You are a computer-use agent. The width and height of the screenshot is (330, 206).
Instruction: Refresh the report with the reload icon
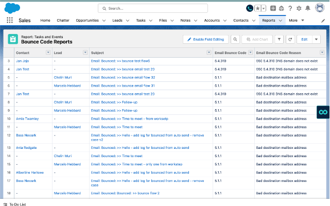click(x=290, y=39)
